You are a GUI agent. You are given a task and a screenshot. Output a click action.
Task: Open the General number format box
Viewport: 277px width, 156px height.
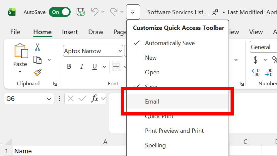coord(263,47)
